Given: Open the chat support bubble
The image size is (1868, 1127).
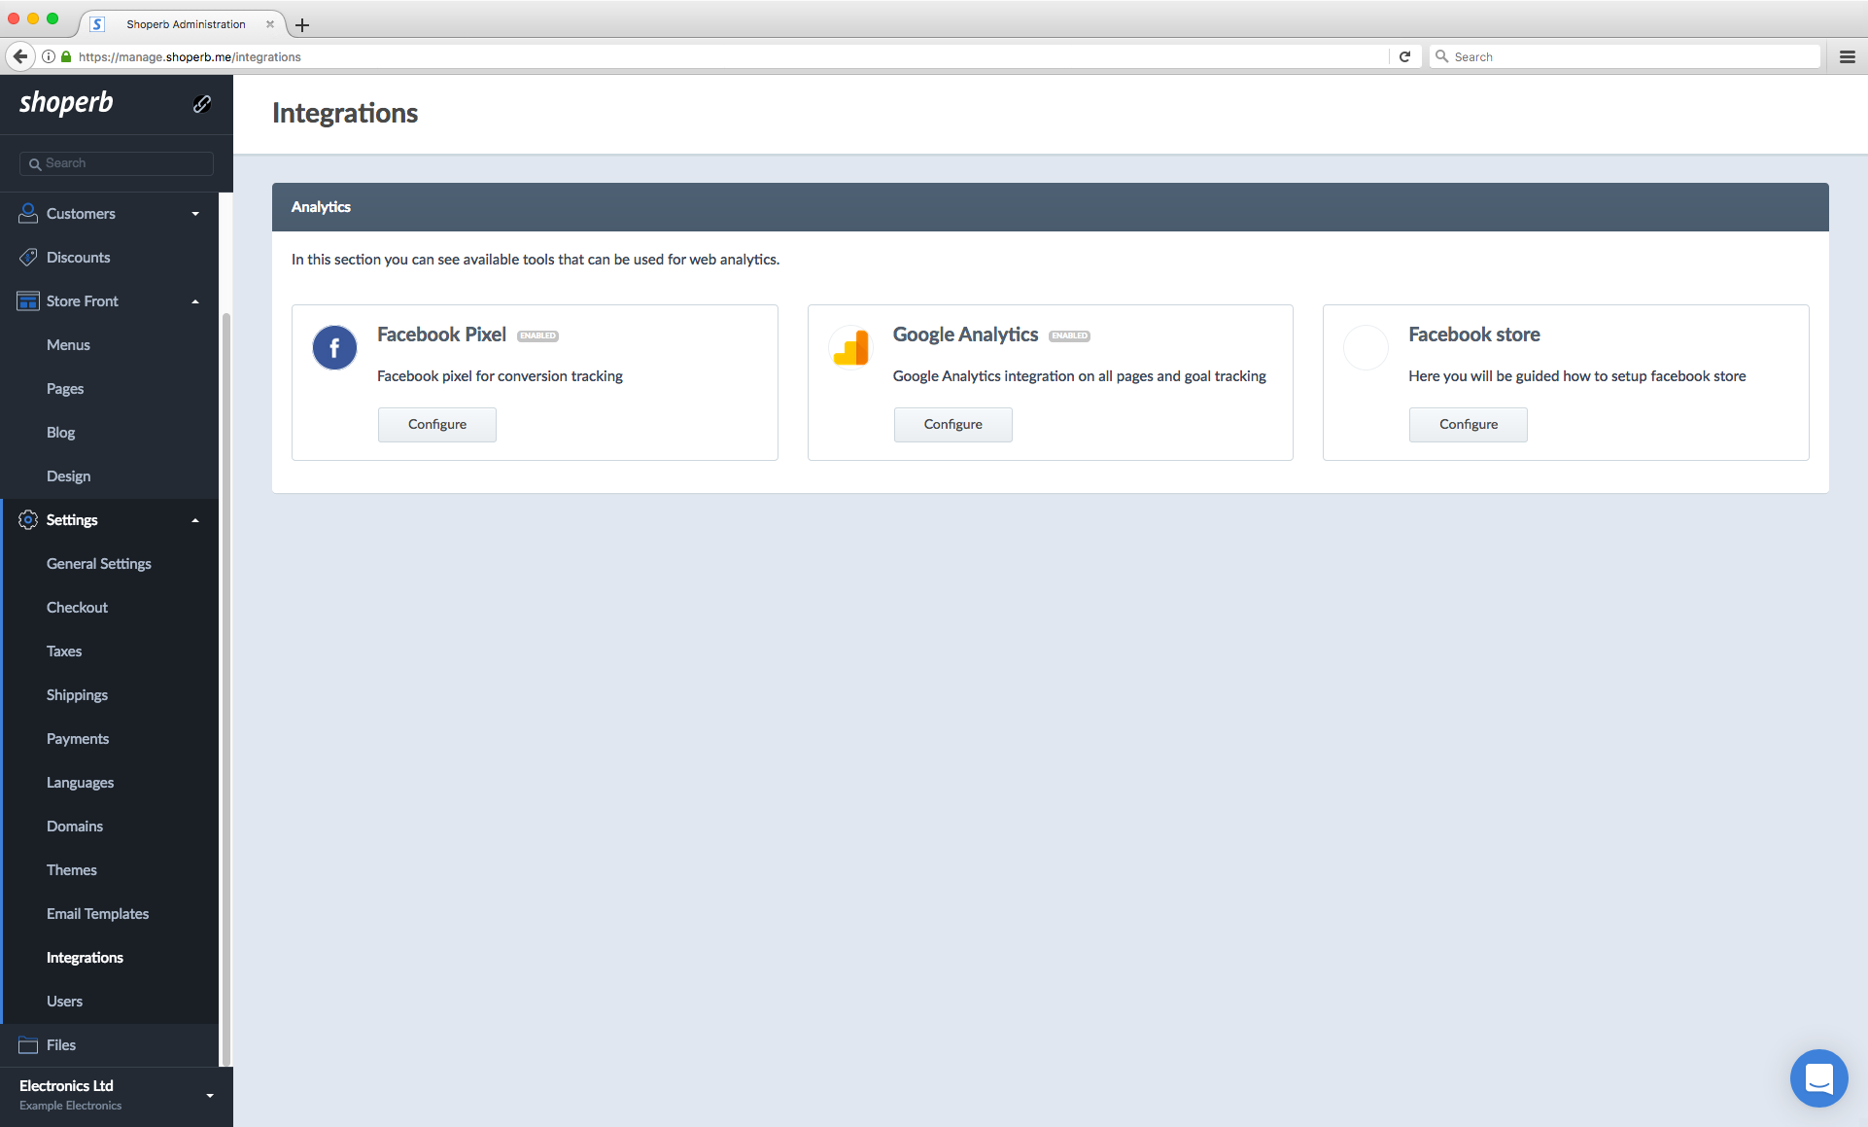Looking at the screenshot, I should point(1818,1077).
